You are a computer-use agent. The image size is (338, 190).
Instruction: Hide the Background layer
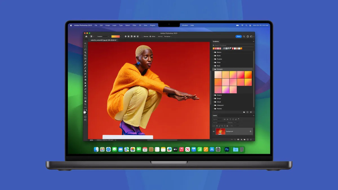(x=214, y=131)
